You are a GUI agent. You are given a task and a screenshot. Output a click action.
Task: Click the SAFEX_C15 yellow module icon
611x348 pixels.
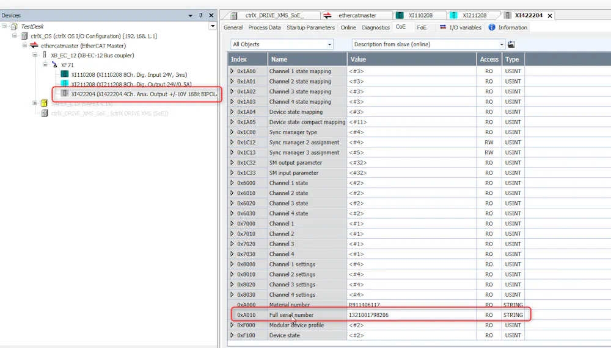click(44, 103)
